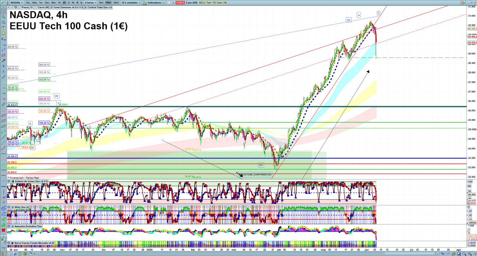Click the add panel red plus icon
This screenshot has width=477, height=256.
[9, 7]
